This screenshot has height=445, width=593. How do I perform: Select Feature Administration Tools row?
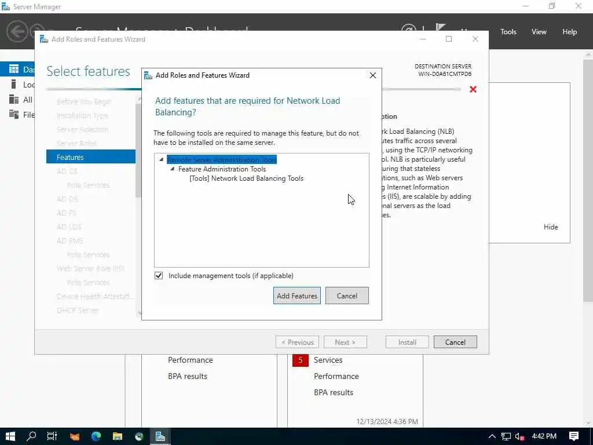(222, 169)
